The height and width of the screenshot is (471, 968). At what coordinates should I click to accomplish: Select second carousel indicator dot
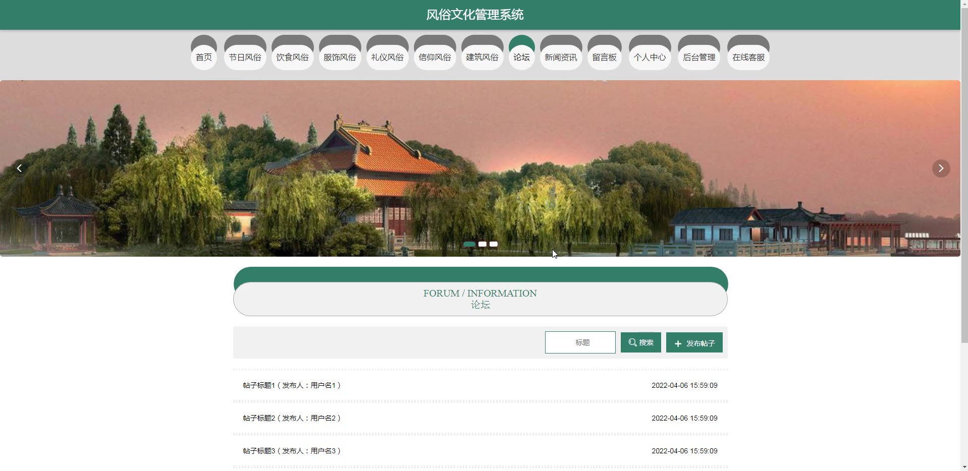click(x=482, y=244)
